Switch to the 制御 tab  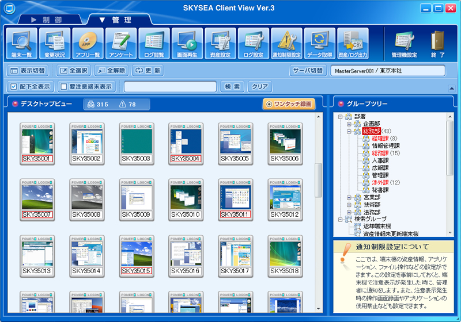(50, 20)
